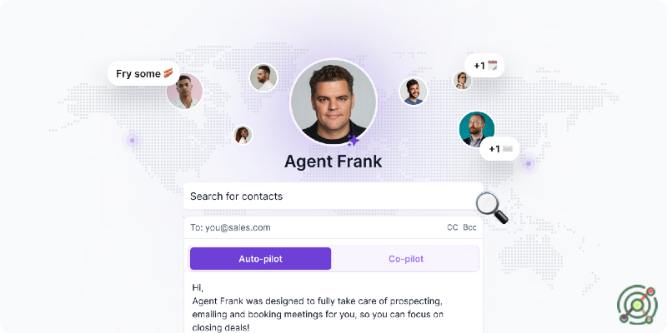Add a Bcc recipient
Image resolution: width=667 pixels, height=333 pixels.
click(469, 227)
